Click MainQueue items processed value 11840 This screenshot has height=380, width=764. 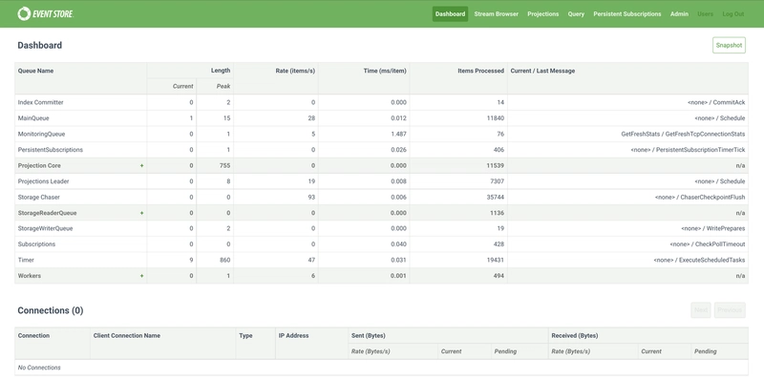pos(495,117)
